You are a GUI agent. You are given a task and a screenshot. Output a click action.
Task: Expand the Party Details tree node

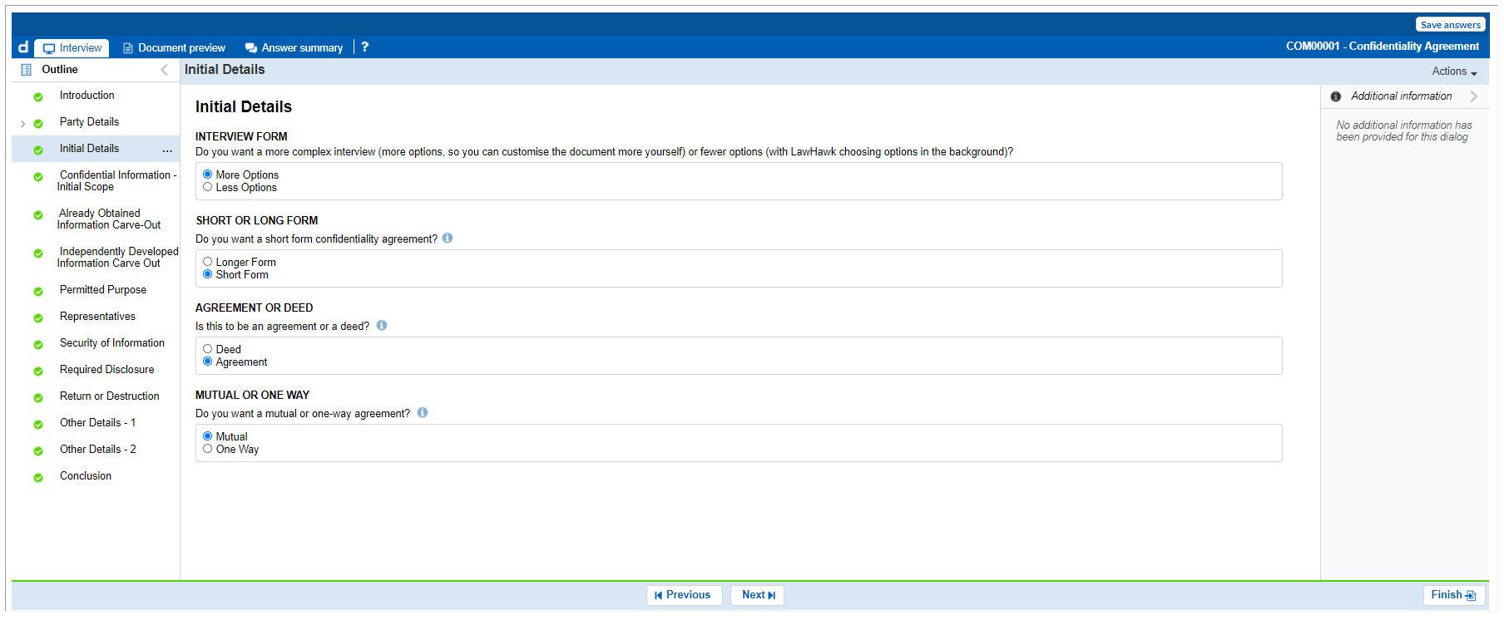coord(22,124)
